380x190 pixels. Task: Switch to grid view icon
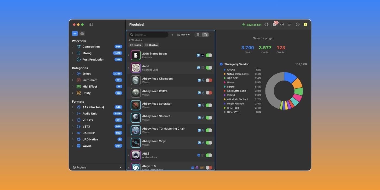(198, 35)
